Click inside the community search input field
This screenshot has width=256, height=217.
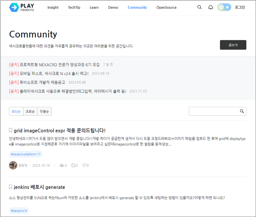(214, 111)
